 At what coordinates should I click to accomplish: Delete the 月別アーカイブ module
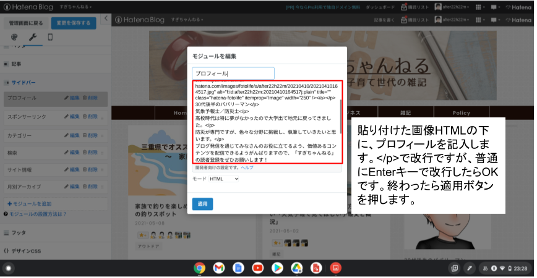90,187
